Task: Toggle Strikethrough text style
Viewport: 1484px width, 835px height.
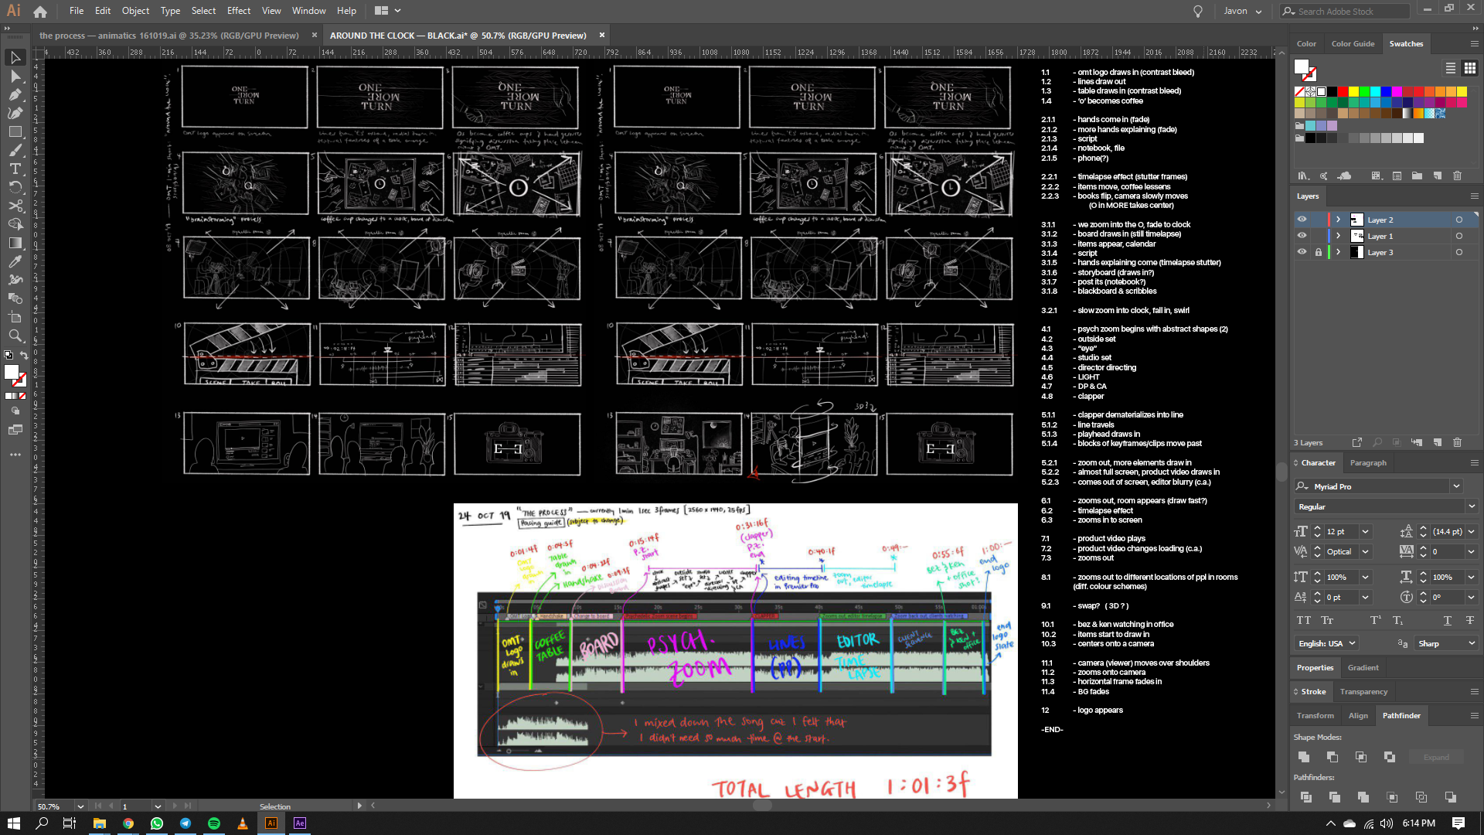Action: (1469, 620)
